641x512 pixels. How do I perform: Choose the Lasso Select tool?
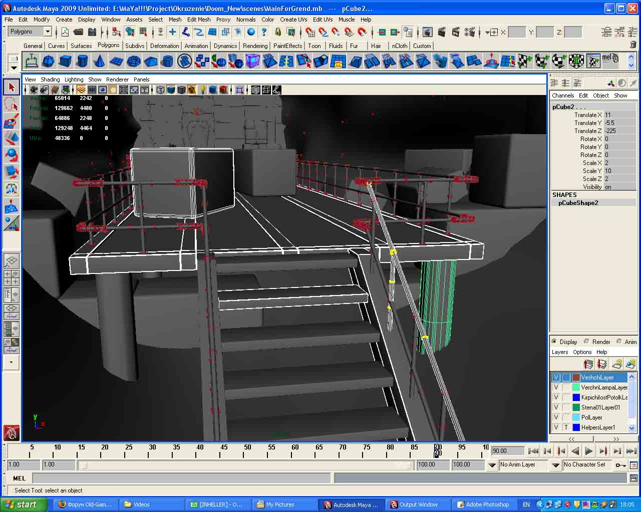(12, 104)
